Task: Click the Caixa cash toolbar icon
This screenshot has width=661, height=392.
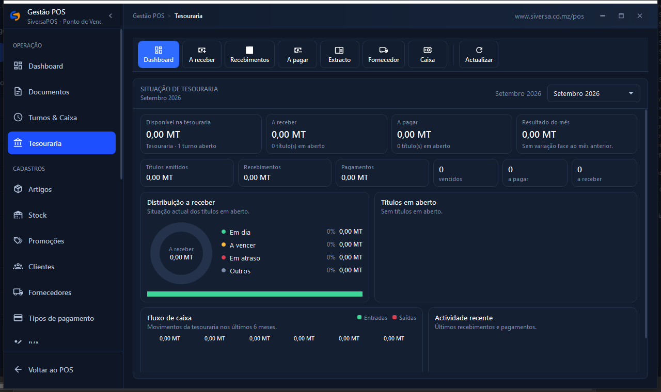Action: tap(428, 50)
